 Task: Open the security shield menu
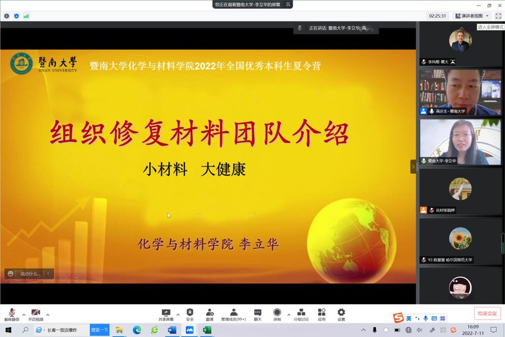pyautogui.click(x=190, y=314)
